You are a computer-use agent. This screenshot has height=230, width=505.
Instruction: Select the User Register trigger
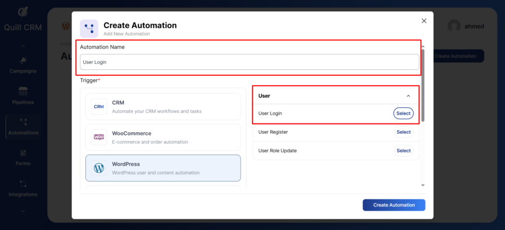click(x=403, y=132)
